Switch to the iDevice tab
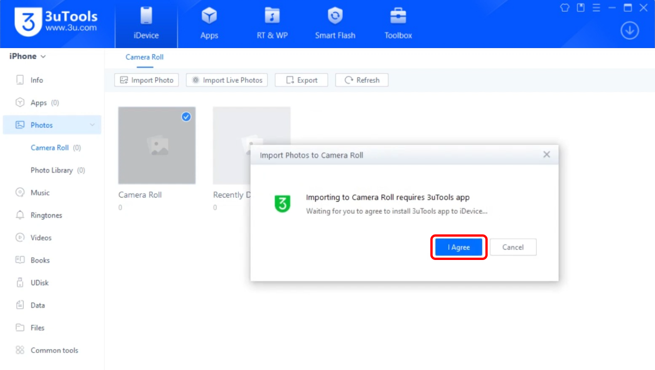This screenshot has height=370, width=655. (x=146, y=24)
